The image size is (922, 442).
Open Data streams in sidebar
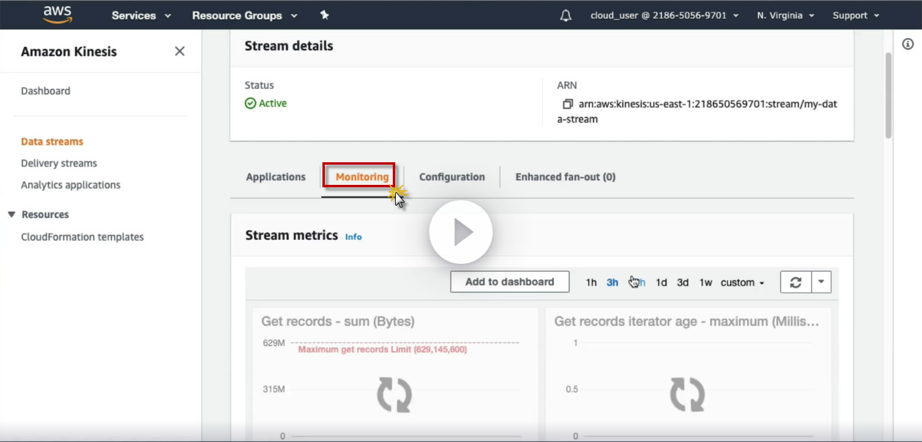click(x=52, y=141)
